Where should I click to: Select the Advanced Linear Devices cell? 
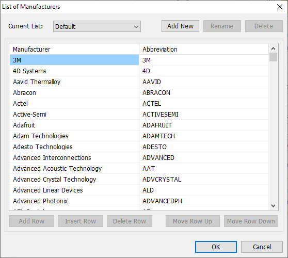pyautogui.click(x=74, y=190)
